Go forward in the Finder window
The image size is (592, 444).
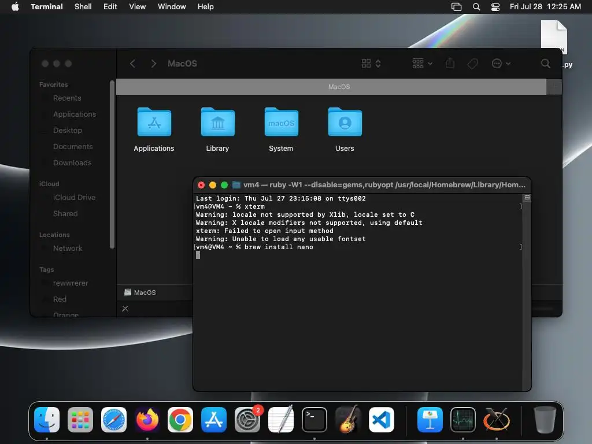point(153,64)
